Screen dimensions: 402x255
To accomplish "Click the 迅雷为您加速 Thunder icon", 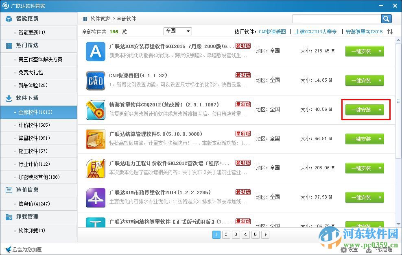I will [7, 249].
